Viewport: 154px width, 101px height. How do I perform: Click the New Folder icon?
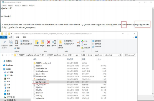60,42
